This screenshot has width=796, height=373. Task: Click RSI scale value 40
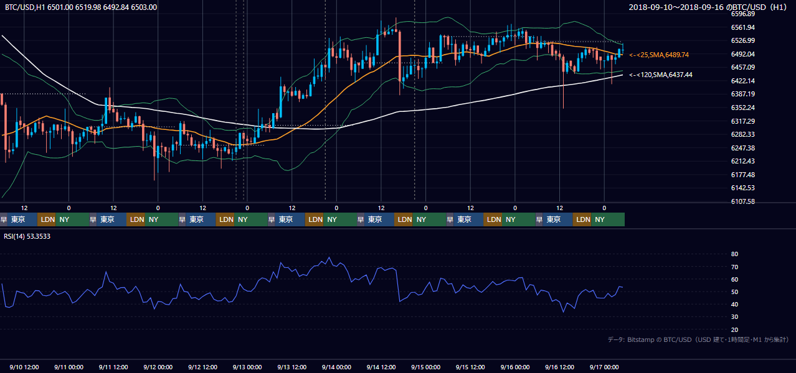point(734,304)
